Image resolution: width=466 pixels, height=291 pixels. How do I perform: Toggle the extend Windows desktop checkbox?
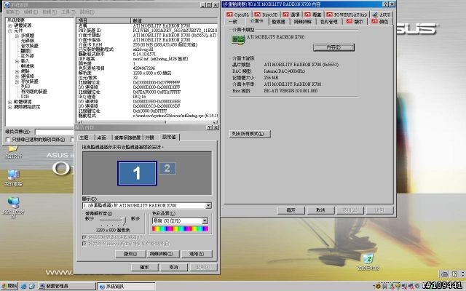pos(84,244)
